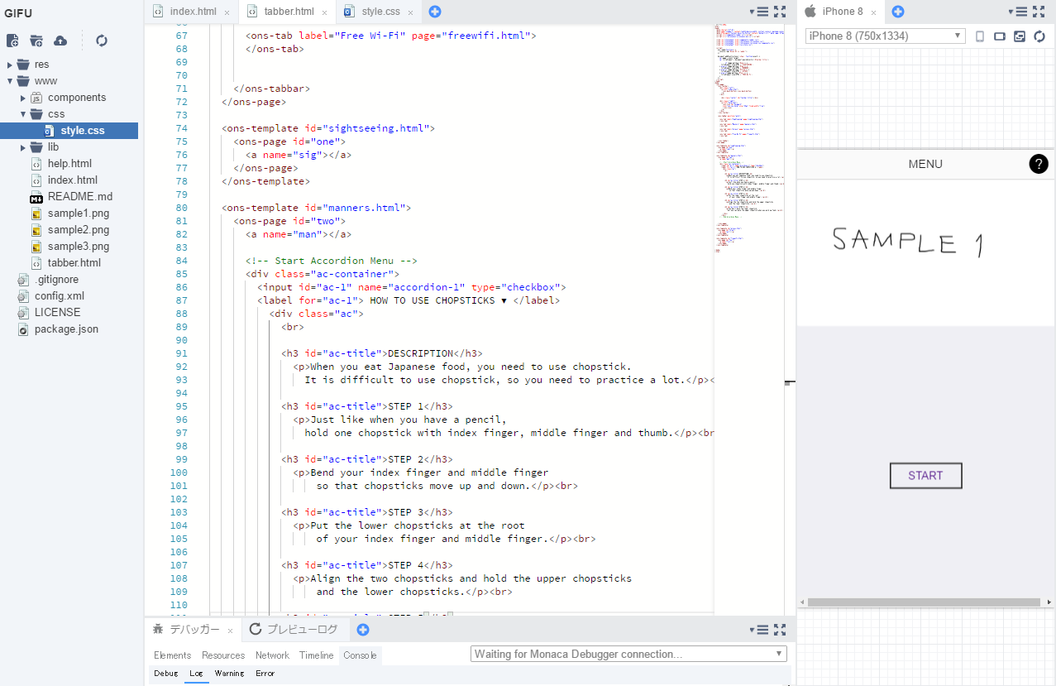Close the style.css tab

click(411, 12)
